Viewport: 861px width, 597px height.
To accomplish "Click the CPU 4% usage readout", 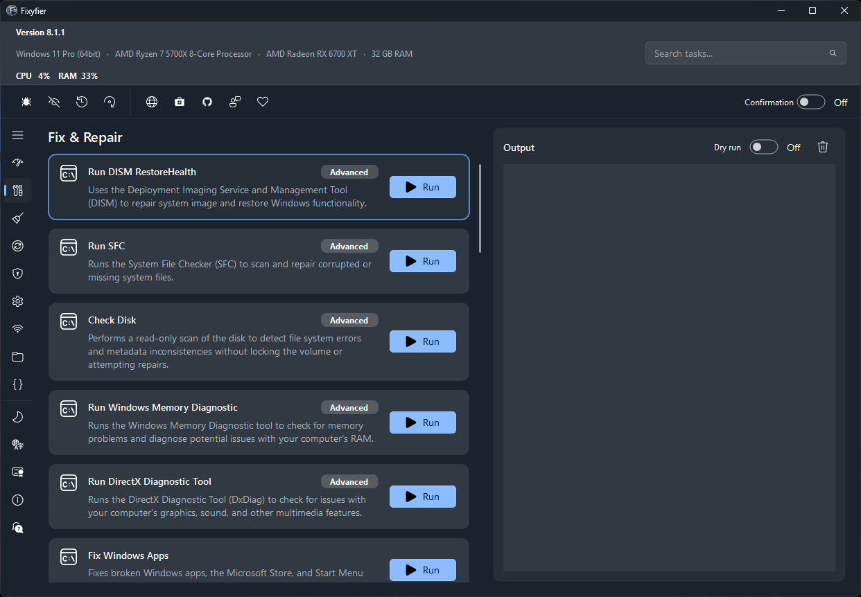I will (33, 76).
